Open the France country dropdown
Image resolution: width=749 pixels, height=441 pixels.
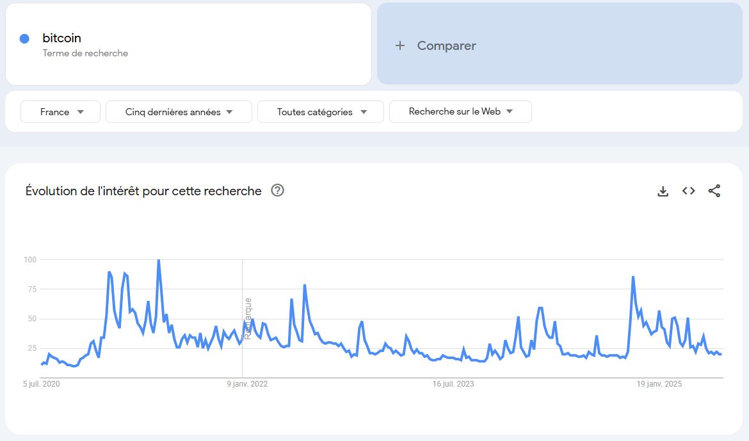(61, 112)
